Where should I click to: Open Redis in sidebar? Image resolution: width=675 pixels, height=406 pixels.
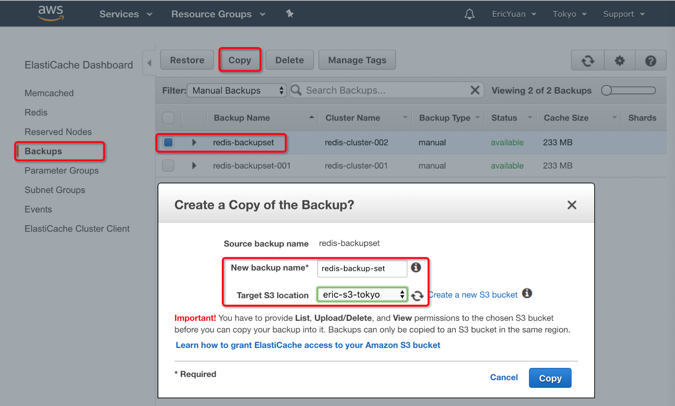click(36, 112)
